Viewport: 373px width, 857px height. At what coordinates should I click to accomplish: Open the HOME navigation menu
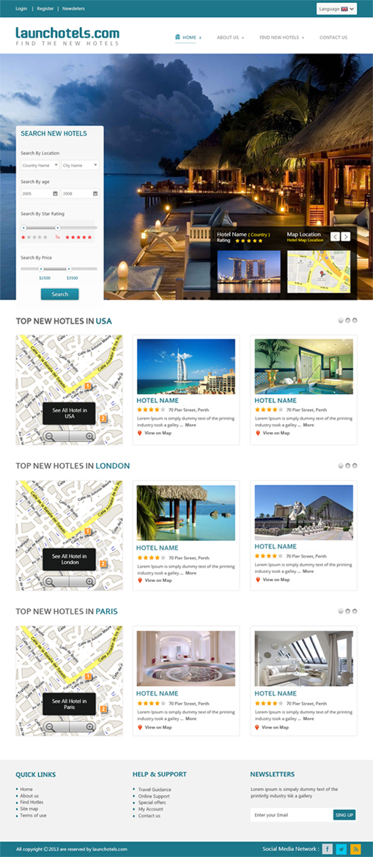(188, 37)
